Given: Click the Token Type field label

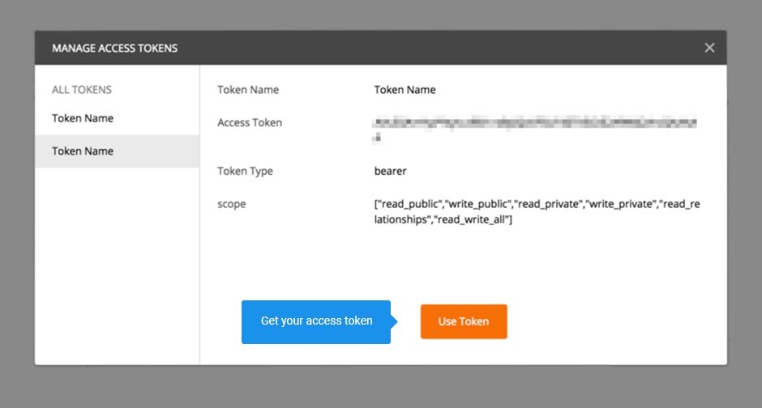Looking at the screenshot, I should click(245, 172).
